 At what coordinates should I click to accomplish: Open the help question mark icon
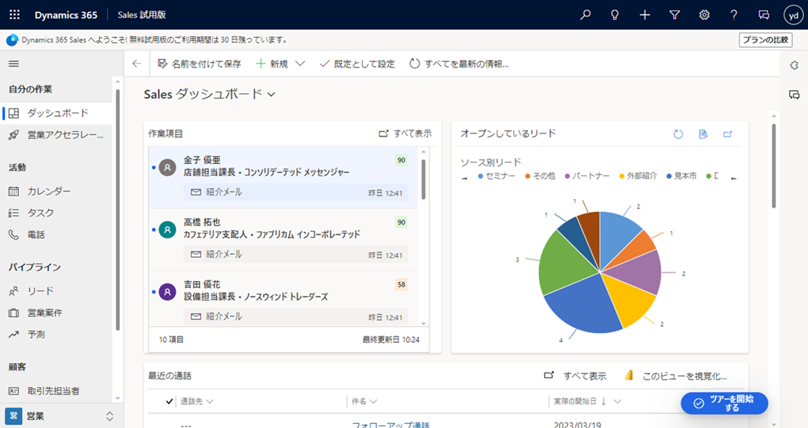coord(734,15)
